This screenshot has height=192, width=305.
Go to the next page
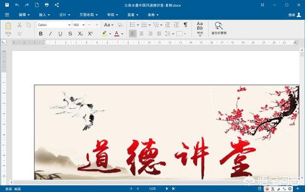click(x=167, y=189)
